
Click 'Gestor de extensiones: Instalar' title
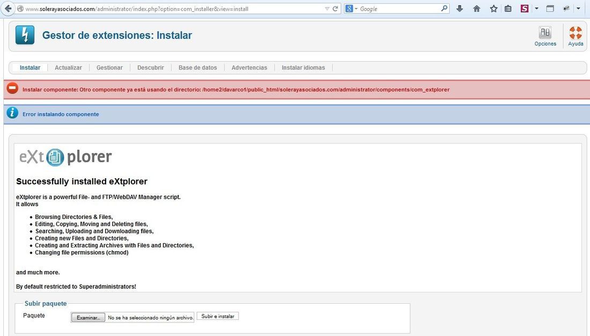(x=117, y=35)
